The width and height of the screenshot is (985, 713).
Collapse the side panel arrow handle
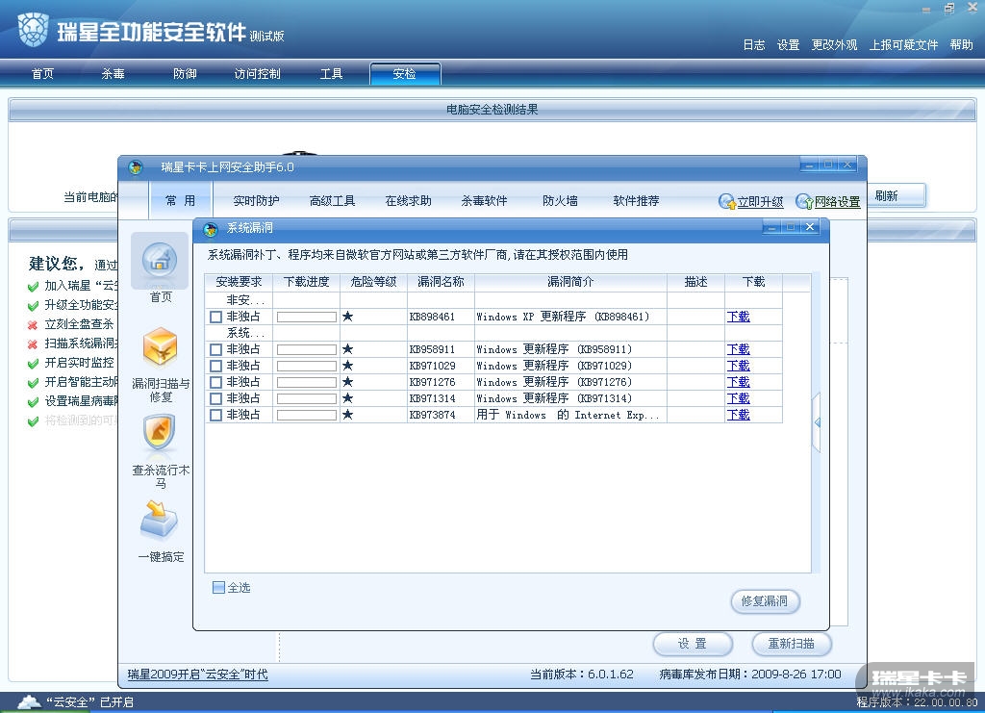pos(817,422)
